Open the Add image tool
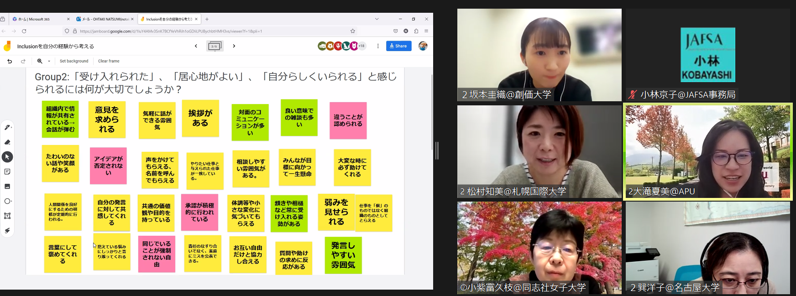 coord(7,186)
